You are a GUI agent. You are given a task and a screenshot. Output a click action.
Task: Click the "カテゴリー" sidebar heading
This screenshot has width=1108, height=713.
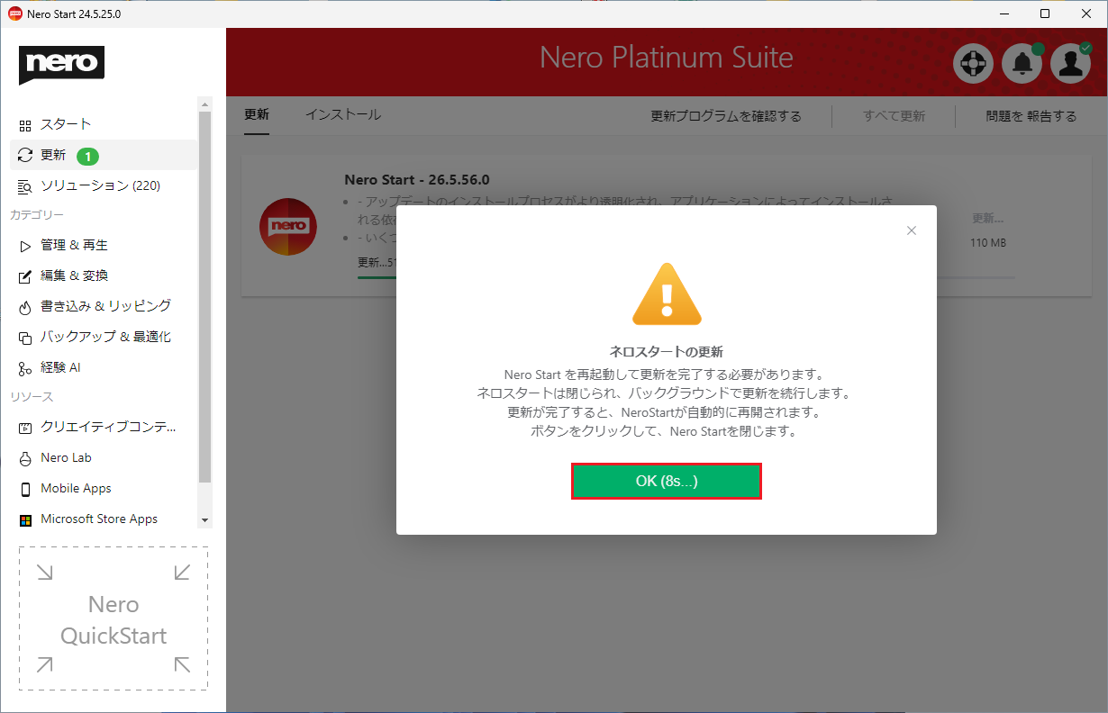[37, 215]
